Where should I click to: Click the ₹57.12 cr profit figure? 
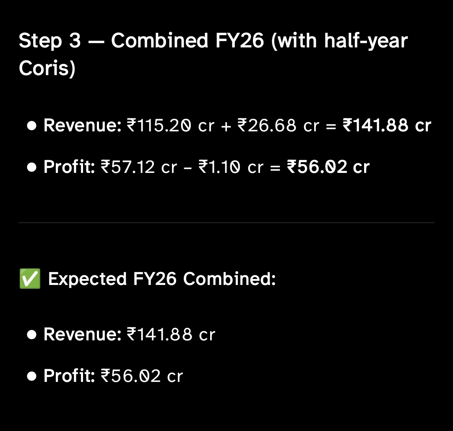coord(139,167)
